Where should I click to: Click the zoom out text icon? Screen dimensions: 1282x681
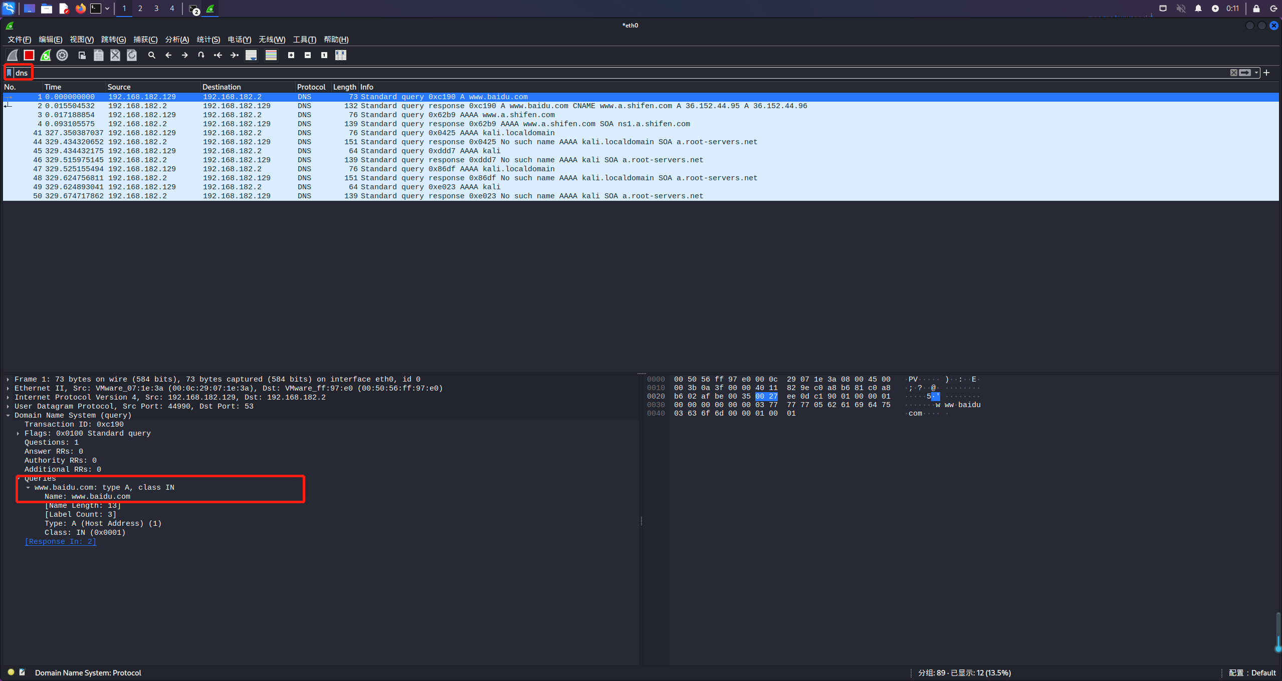(x=308, y=55)
